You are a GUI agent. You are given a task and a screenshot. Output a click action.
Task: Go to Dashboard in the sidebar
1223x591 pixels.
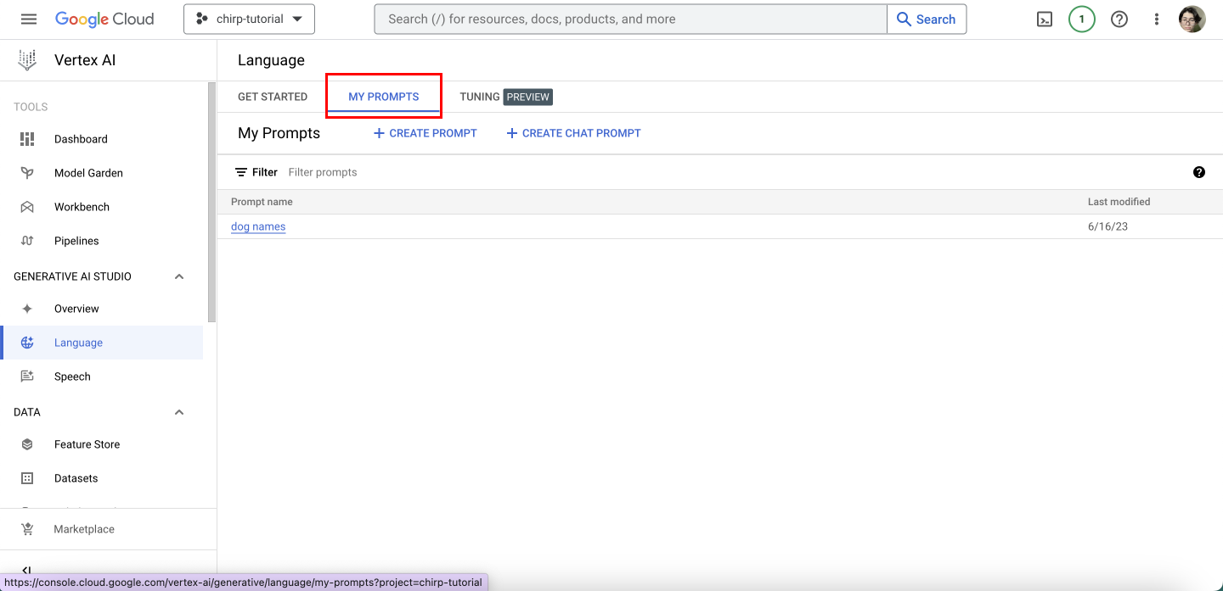(81, 139)
